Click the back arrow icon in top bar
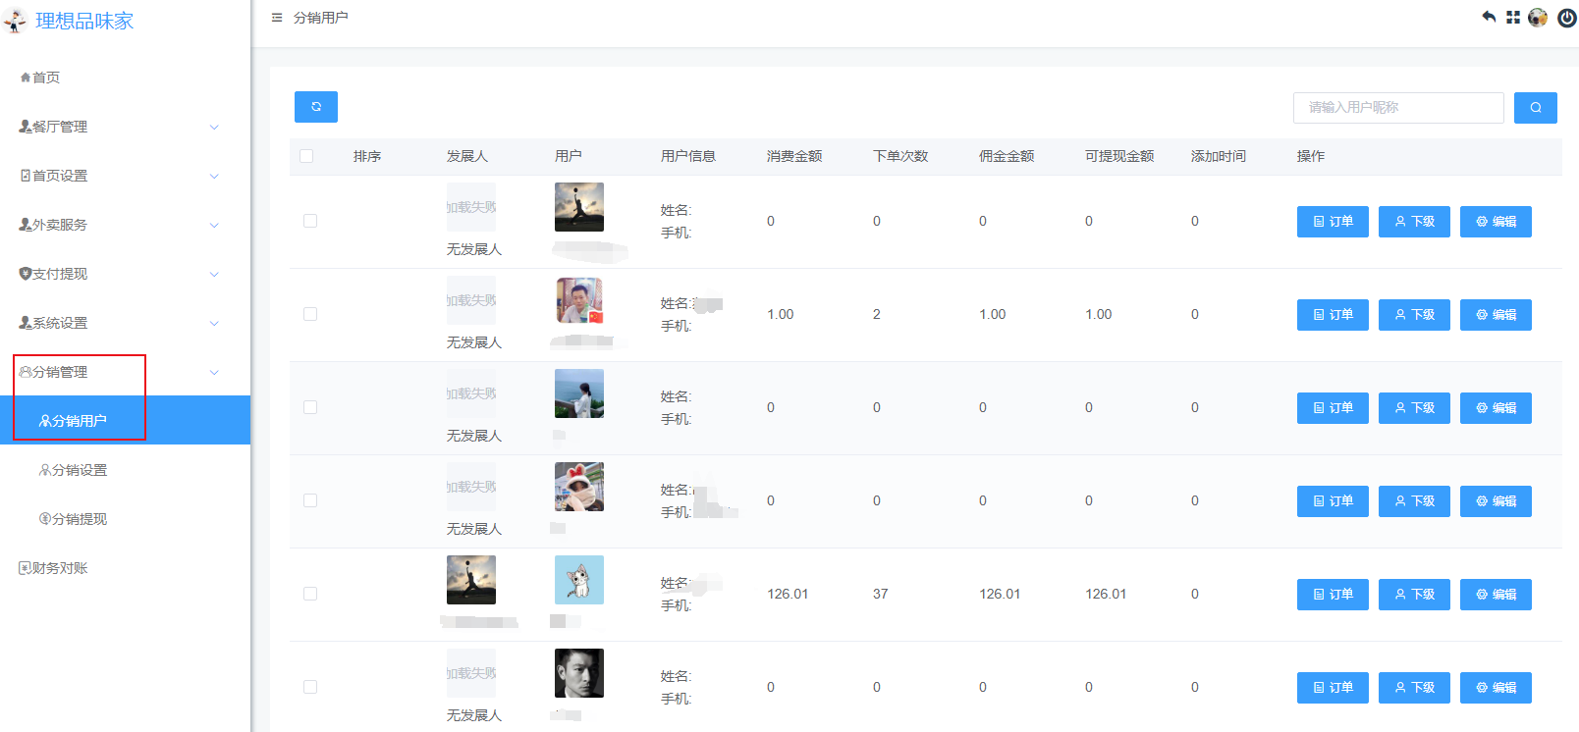Screen dimensions: 1579x732 coord(1489,17)
